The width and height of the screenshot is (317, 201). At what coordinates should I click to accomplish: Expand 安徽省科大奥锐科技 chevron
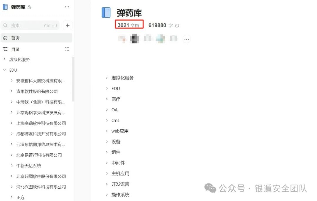12,81
